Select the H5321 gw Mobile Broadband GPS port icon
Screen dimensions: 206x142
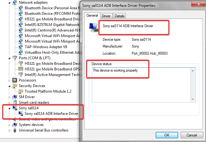click(x=21, y=69)
